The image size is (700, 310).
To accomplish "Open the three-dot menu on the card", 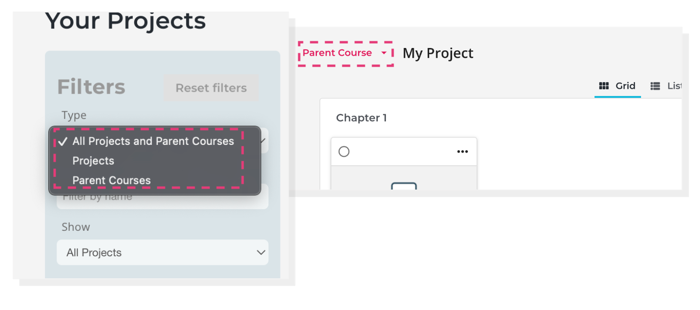I will (462, 152).
